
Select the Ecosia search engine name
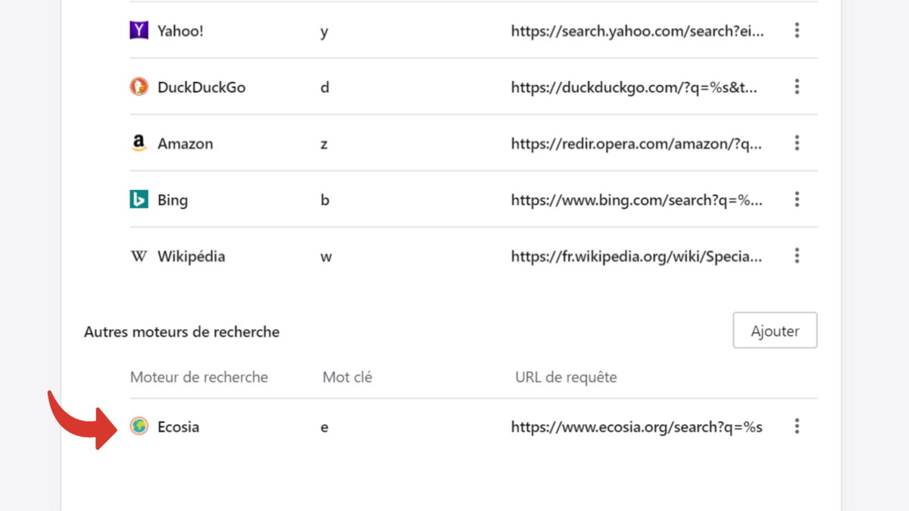click(x=178, y=427)
